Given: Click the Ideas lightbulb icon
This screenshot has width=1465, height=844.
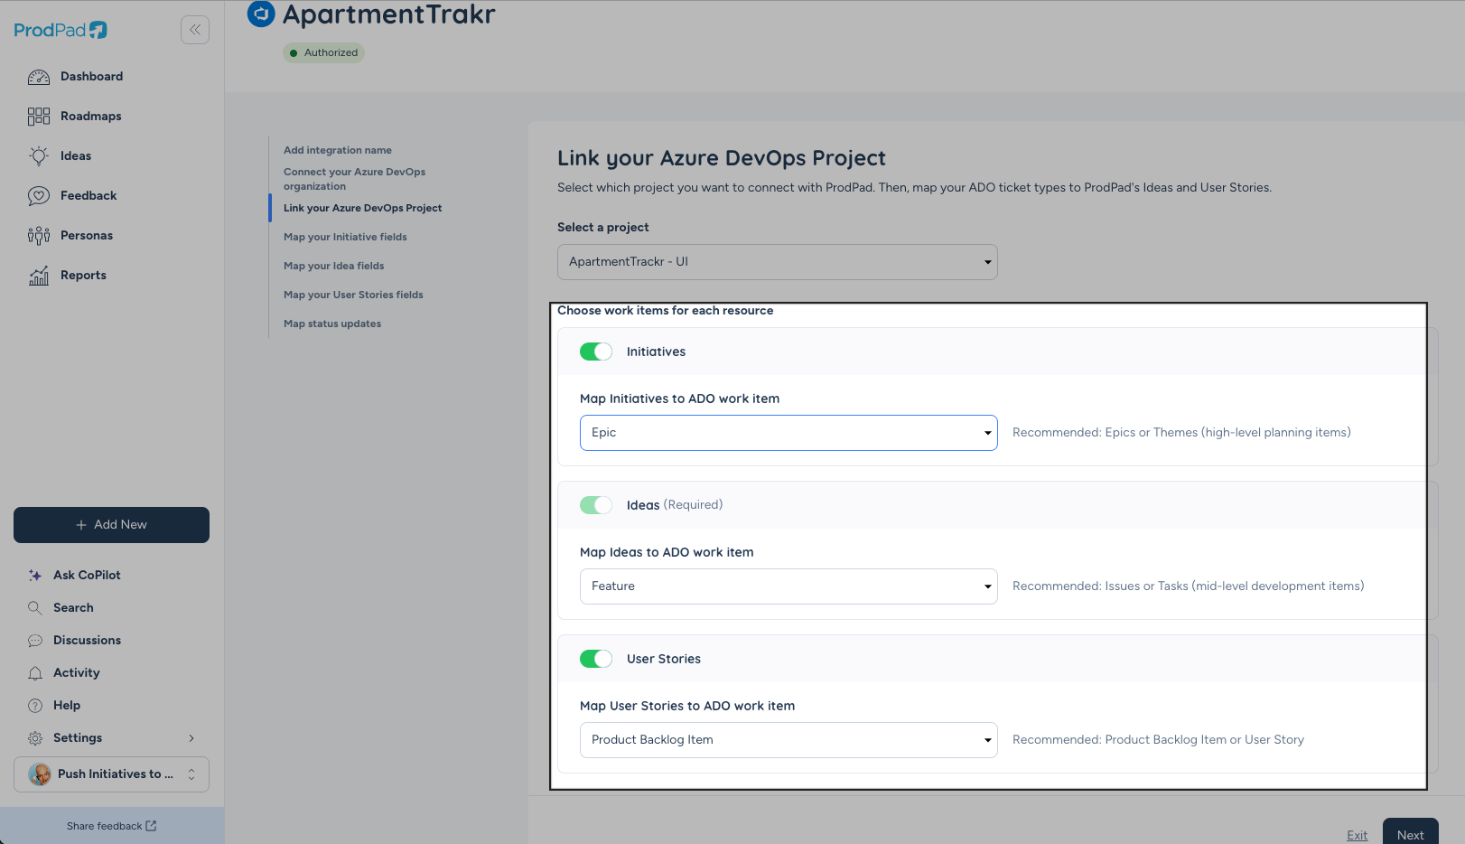Looking at the screenshot, I should 39,156.
